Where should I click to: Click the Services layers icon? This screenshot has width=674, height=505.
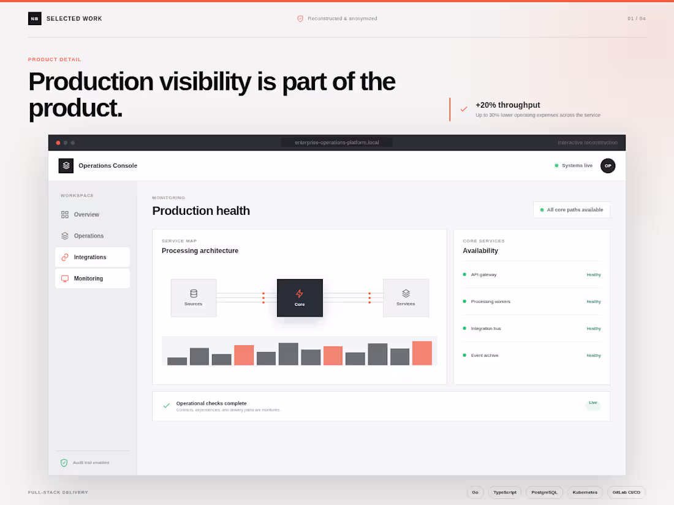(406, 294)
